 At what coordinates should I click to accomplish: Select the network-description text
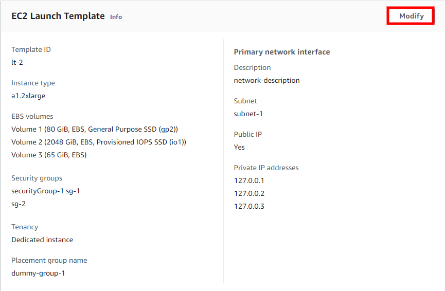click(x=266, y=81)
